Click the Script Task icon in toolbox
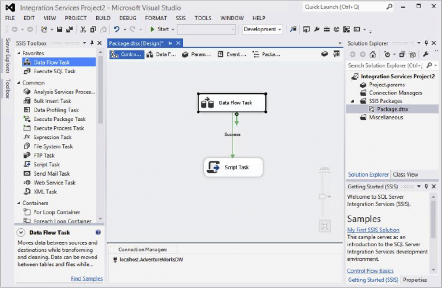This screenshot has height=288, width=442. pyautogui.click(x=27, y=164)
